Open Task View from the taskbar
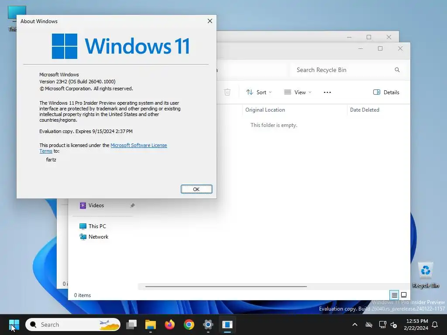 click(131, 325)
